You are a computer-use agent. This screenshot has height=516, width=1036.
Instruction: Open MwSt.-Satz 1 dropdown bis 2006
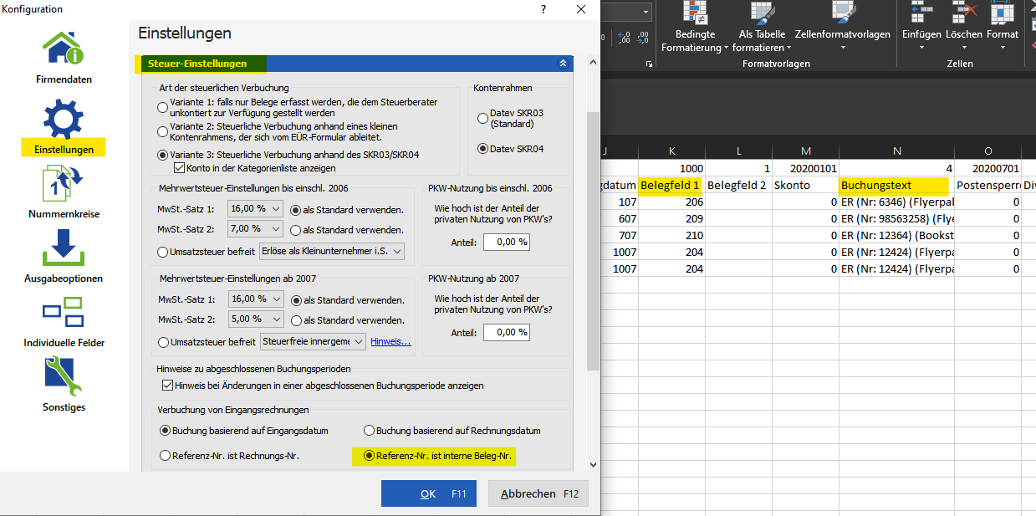(255, 209)
